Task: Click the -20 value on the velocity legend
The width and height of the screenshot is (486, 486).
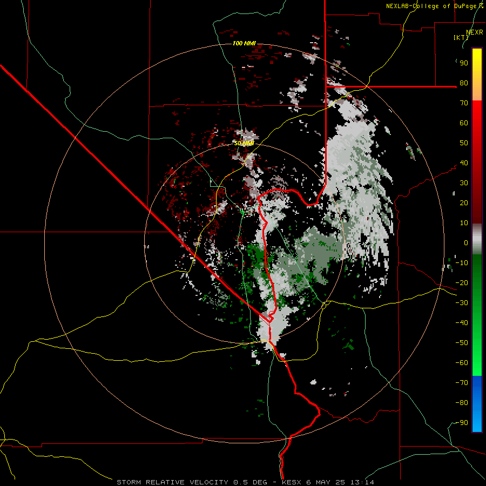Action: click(x=462, y=283)
